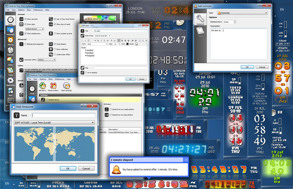The height and width of the screenshot is (189, 293).
Task: Click OK in the Add timezone dialog
Action: 68,168
